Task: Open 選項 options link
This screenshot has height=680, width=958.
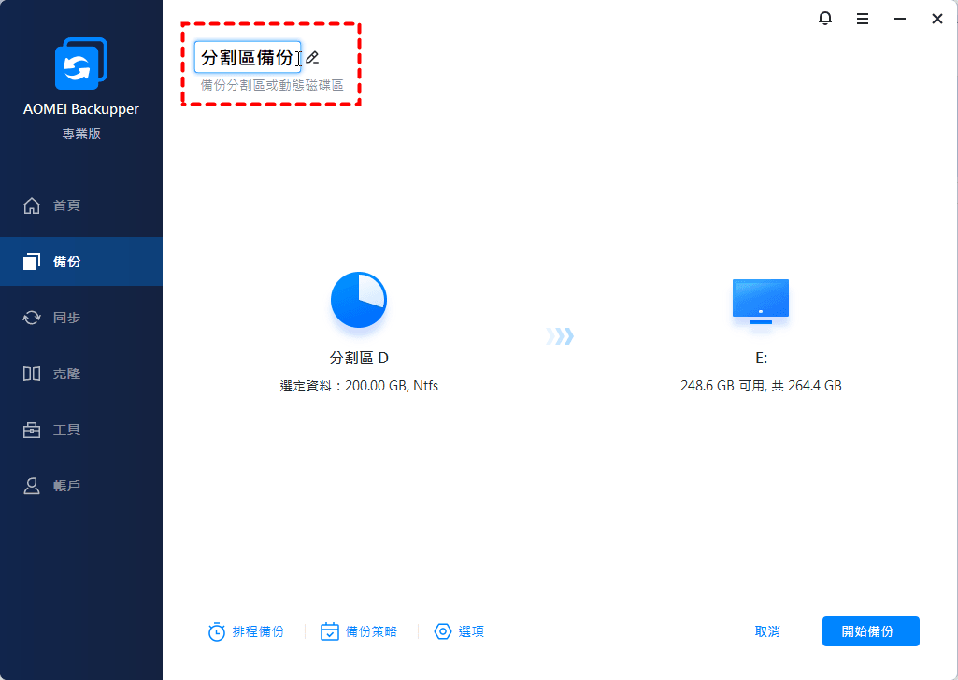Action: (x=459, y=631)
